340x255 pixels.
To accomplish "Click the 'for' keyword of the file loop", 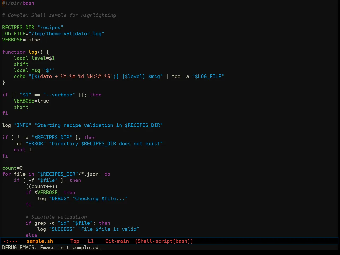I will pyautogui.click(x=6, y=174).
